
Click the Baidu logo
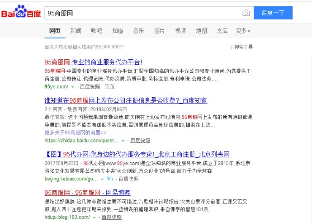20,13
